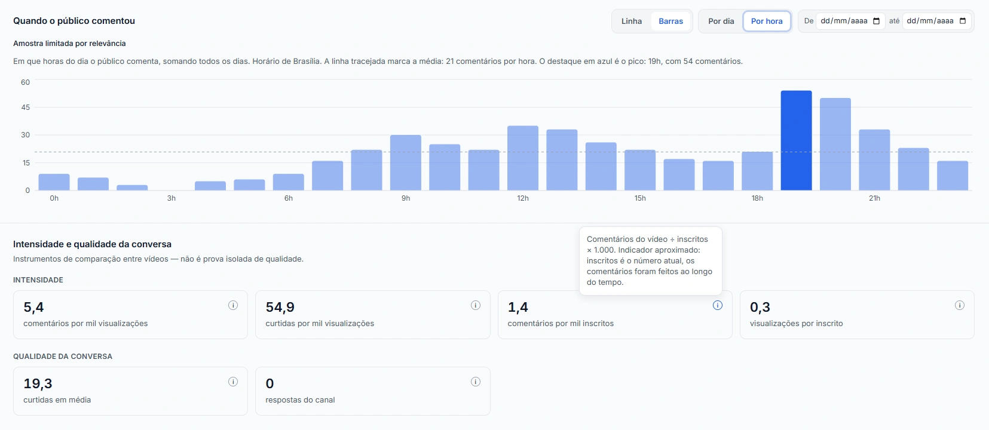Select the Por hora grouping
This screenshot has width=989, height=430.
(x=767, y=21)
